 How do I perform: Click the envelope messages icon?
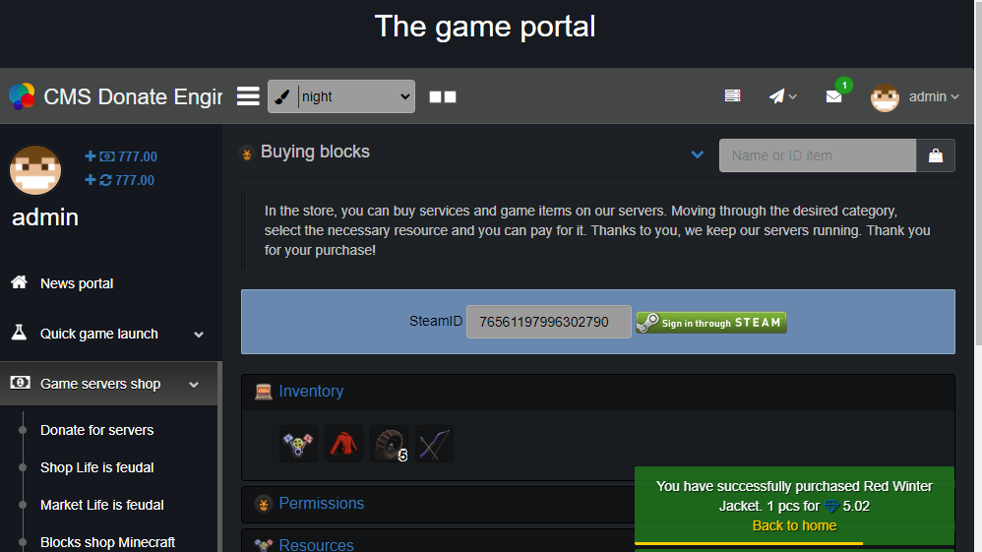point(833,96)
